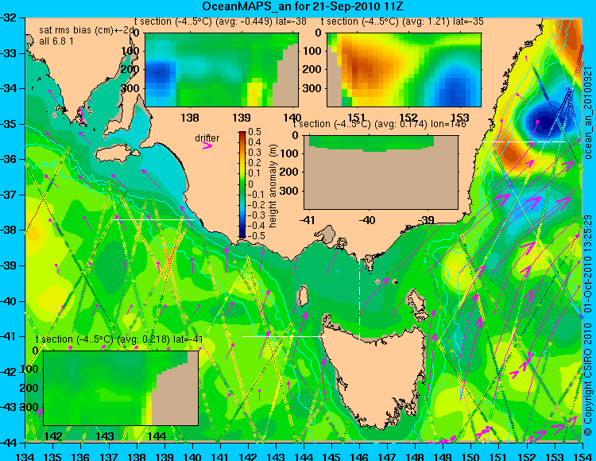Click the -35 label on the main latitude axis

pyautogui.click(x=8, y=124)
